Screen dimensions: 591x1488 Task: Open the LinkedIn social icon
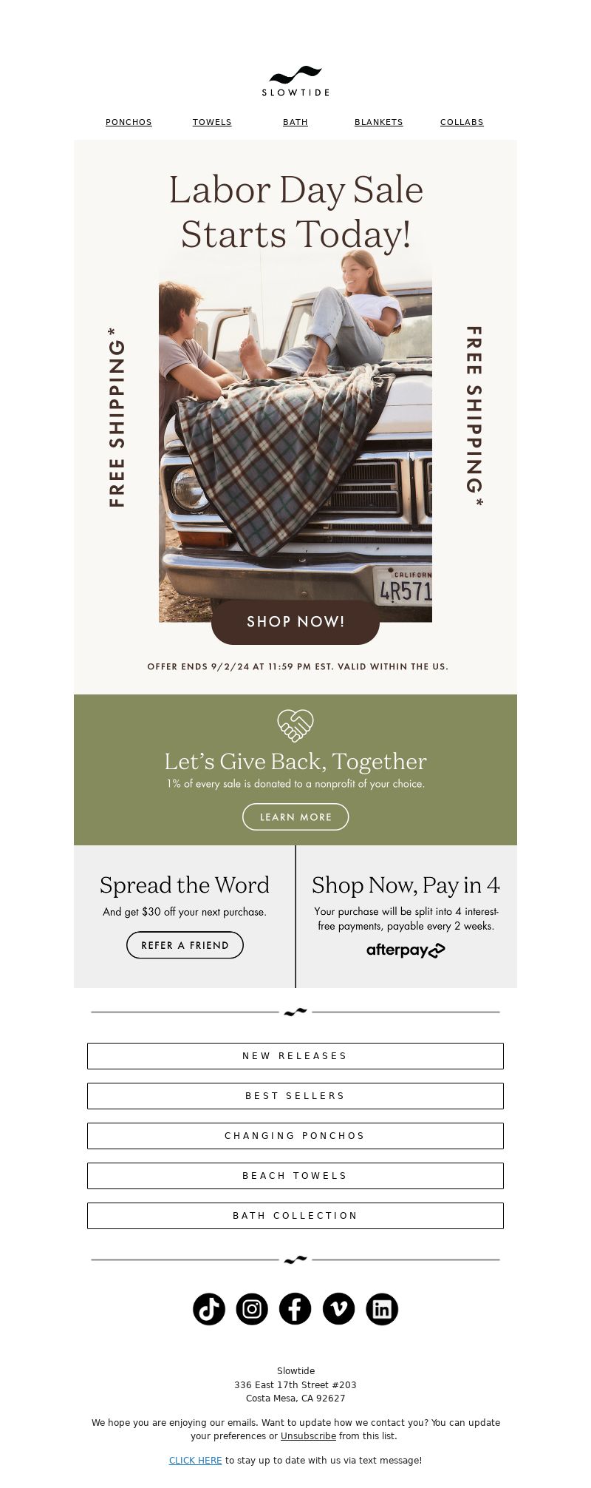(382, 1309)
